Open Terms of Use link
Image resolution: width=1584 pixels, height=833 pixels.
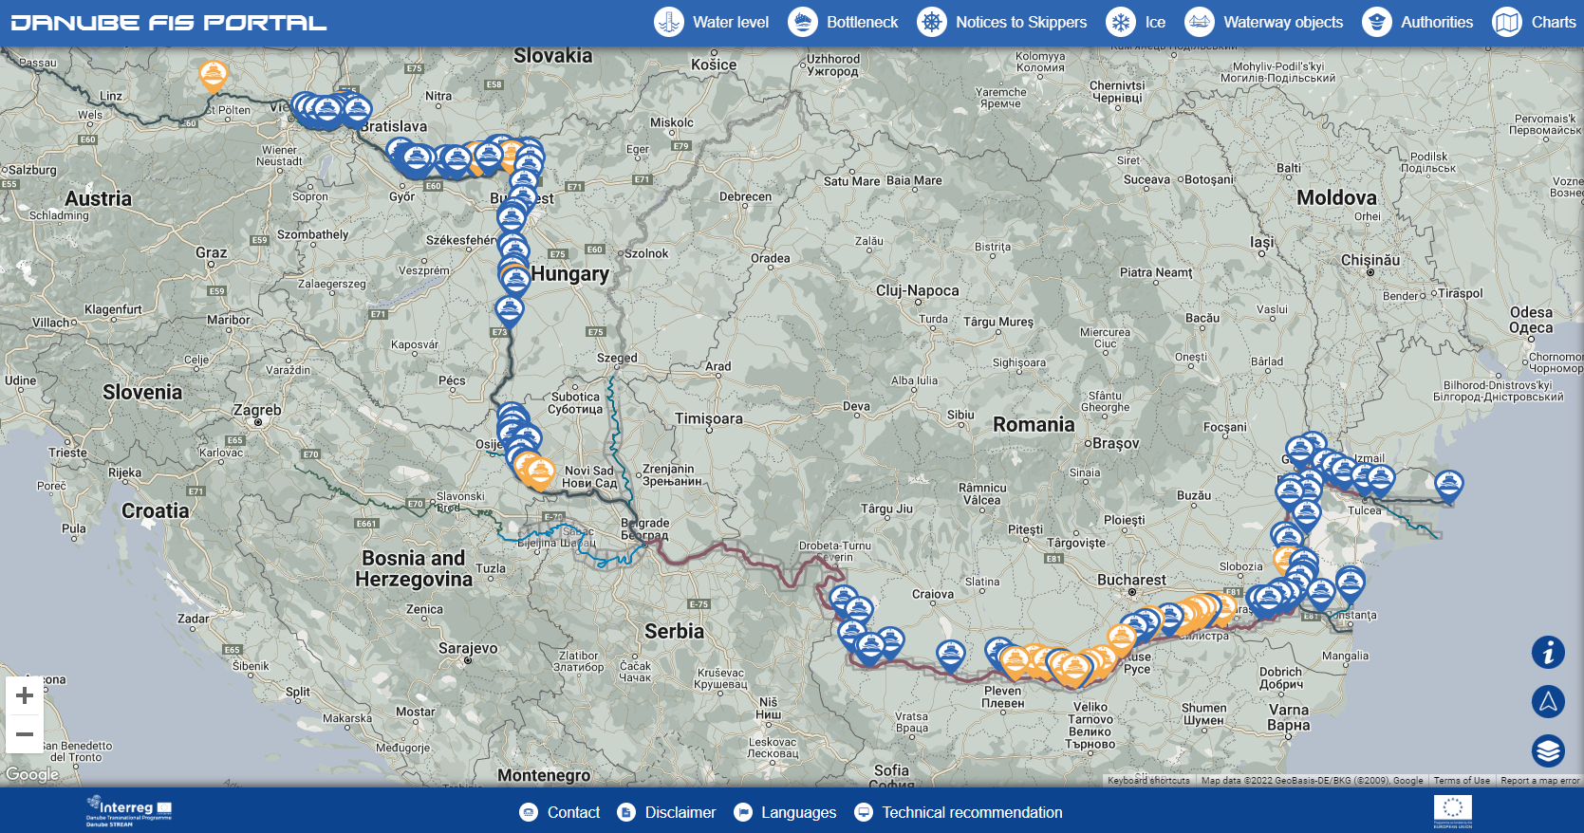click(x=1462, y=781)
